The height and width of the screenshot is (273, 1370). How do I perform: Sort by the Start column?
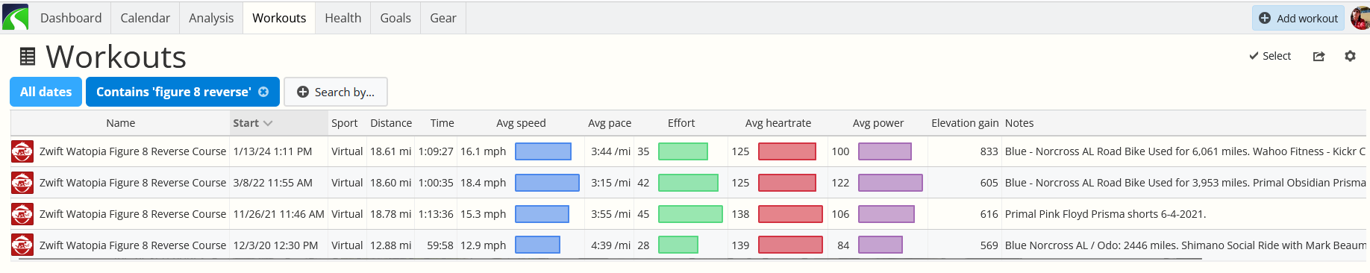click(x=252, y=123)
